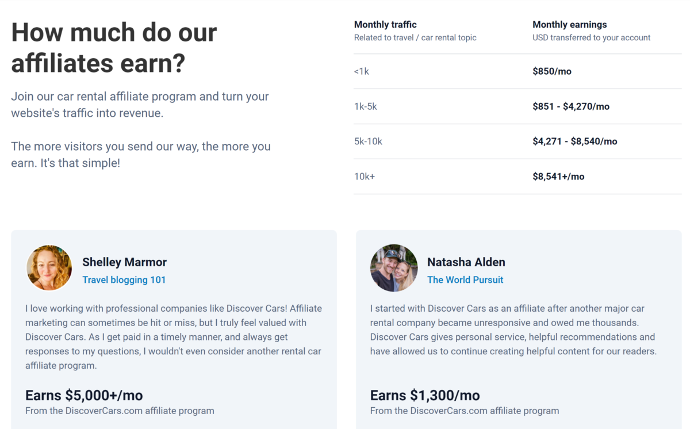Click Natasha Alden's profile photo
Viewport: 690px width, 429px height.
click(394, 268)
